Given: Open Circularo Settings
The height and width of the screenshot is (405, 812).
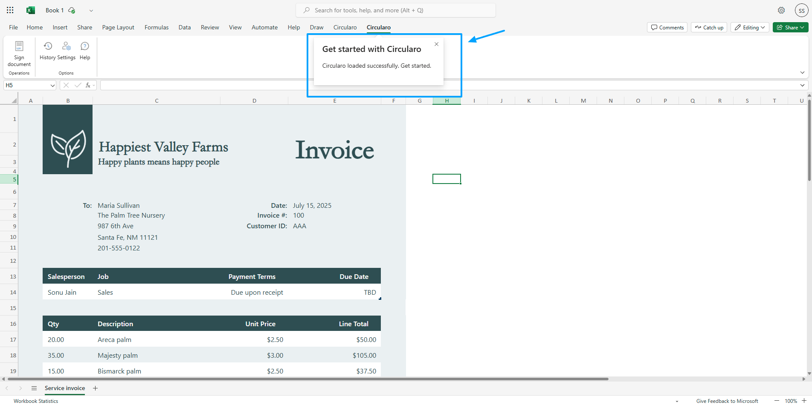Looking at the screenshot, I should [67, 46].
